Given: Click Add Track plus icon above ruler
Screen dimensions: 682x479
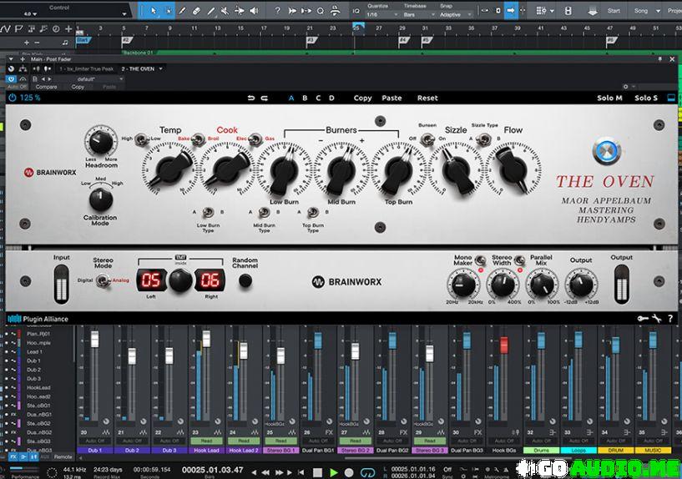Looking at the screenshot, I should pos(68,29).
